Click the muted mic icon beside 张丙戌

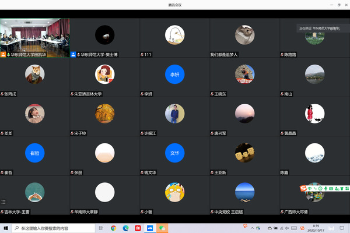[x=3, y=94]
